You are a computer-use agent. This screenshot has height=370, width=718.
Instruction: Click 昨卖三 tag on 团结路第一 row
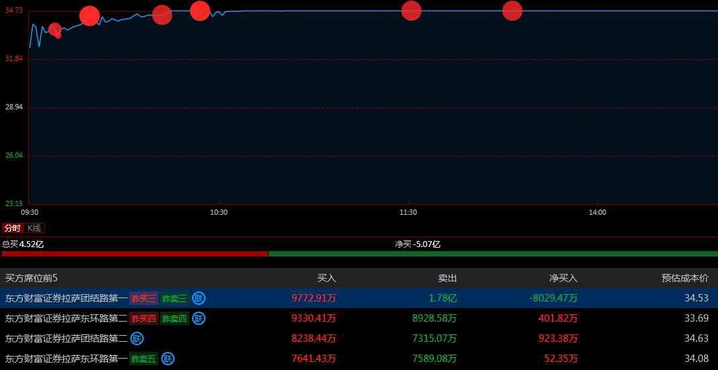pos(175,299)
